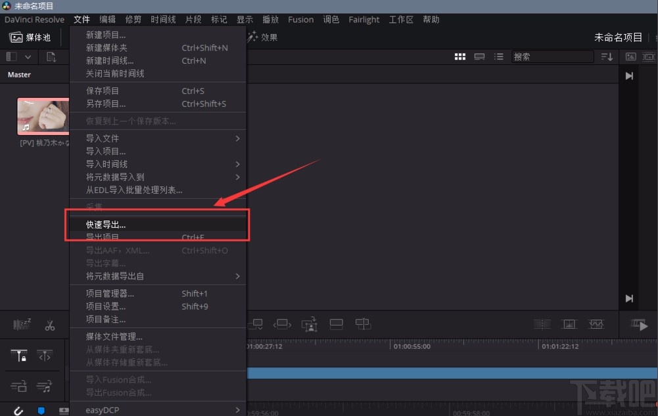The image size is (658, 416).
Task: Click the single viewer image icon
Action: [x=631, y=56]
